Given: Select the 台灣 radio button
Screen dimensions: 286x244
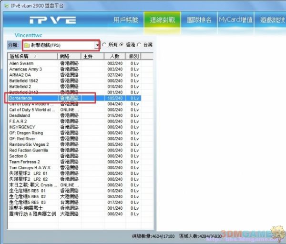Looking at the screenshot, I should (x=139, y=45).
